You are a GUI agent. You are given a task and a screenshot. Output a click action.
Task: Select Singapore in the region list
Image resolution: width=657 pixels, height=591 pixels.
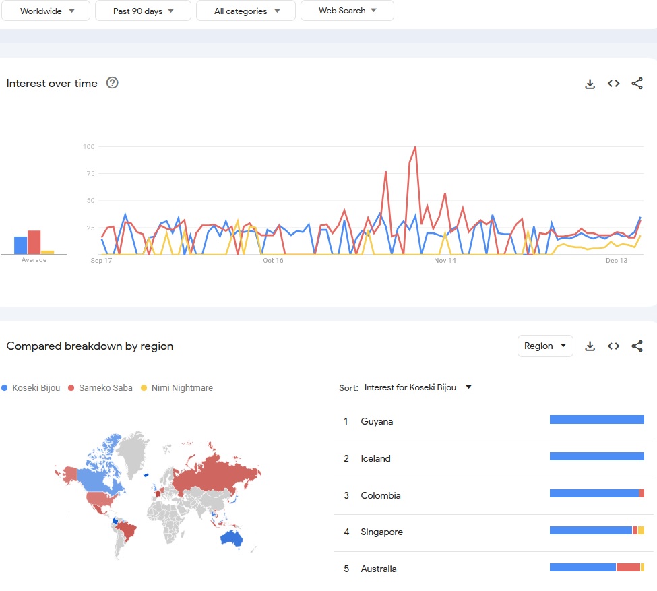(x=493, y=532)
